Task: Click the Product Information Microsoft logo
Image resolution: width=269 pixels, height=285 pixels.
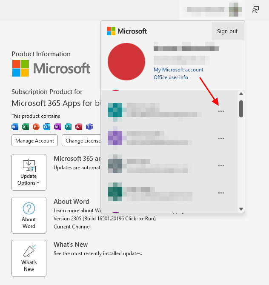Action: pos(51,68)
